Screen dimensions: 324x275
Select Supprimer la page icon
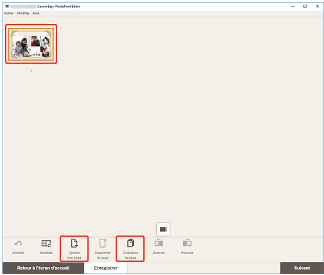102,243
